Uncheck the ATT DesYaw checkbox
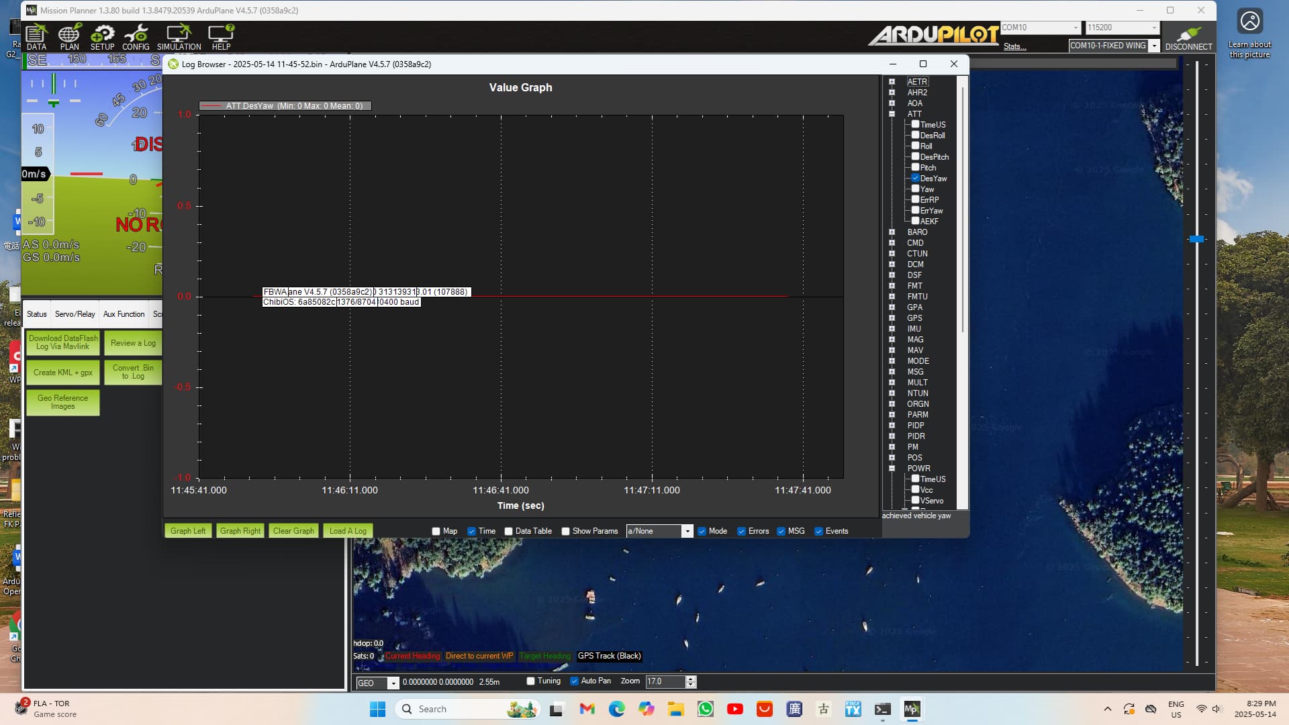Image resolution: width=1289 pixels, height=725 pixels. click(x=915, y=178)
